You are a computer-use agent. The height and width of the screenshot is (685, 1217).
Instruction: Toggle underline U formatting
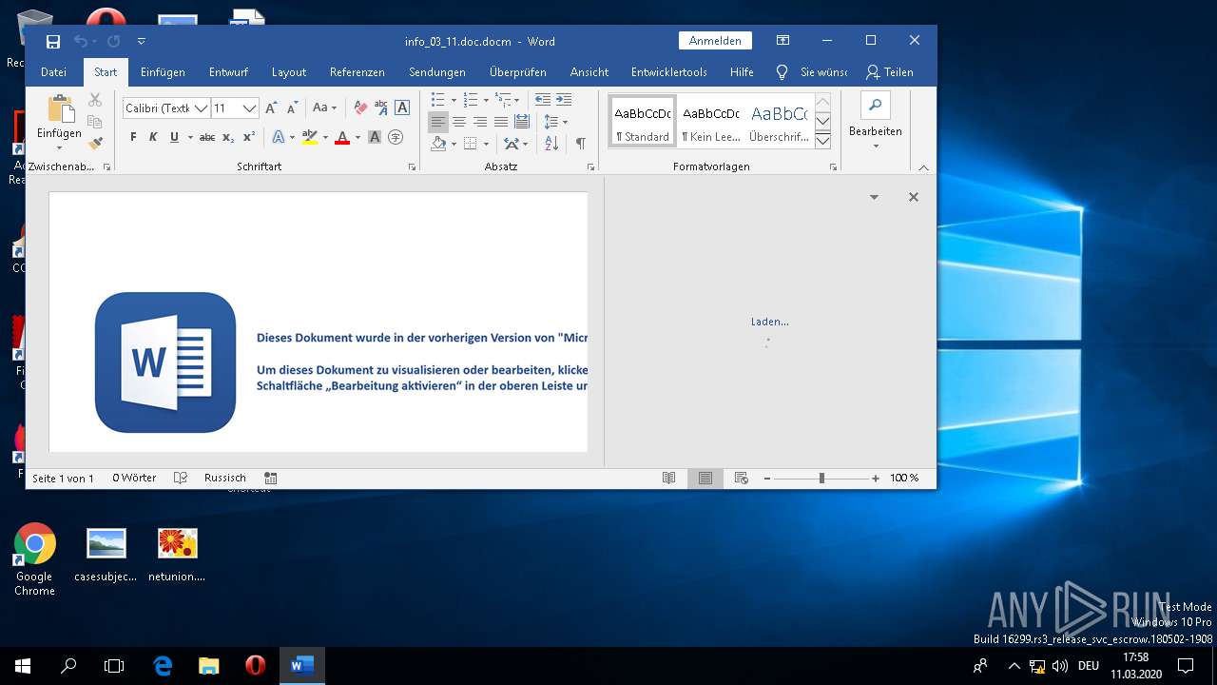[x=174, y=137]
